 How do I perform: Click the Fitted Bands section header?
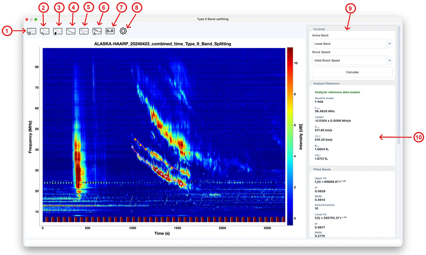pyautogui.click(x=322, y=169)
